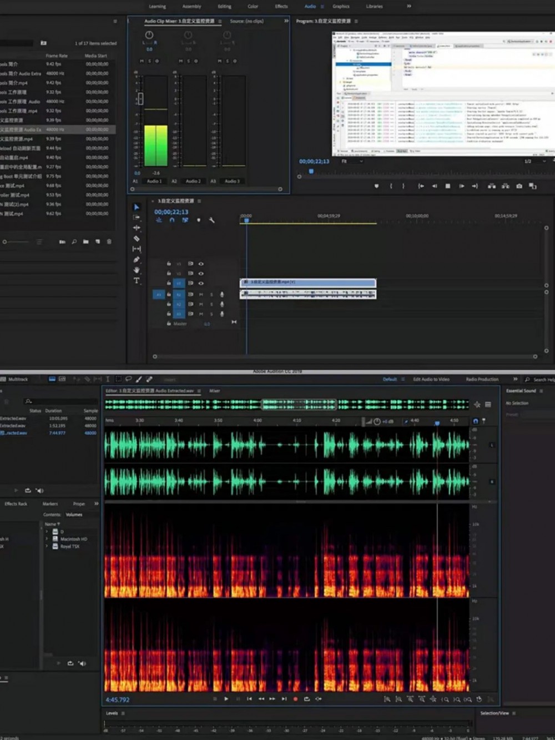Open Program monitor panel menu
Screen dimensions: 555x740
pos(356,21)
